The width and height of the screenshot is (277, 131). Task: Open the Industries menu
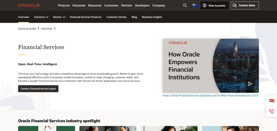coord(79,5)
